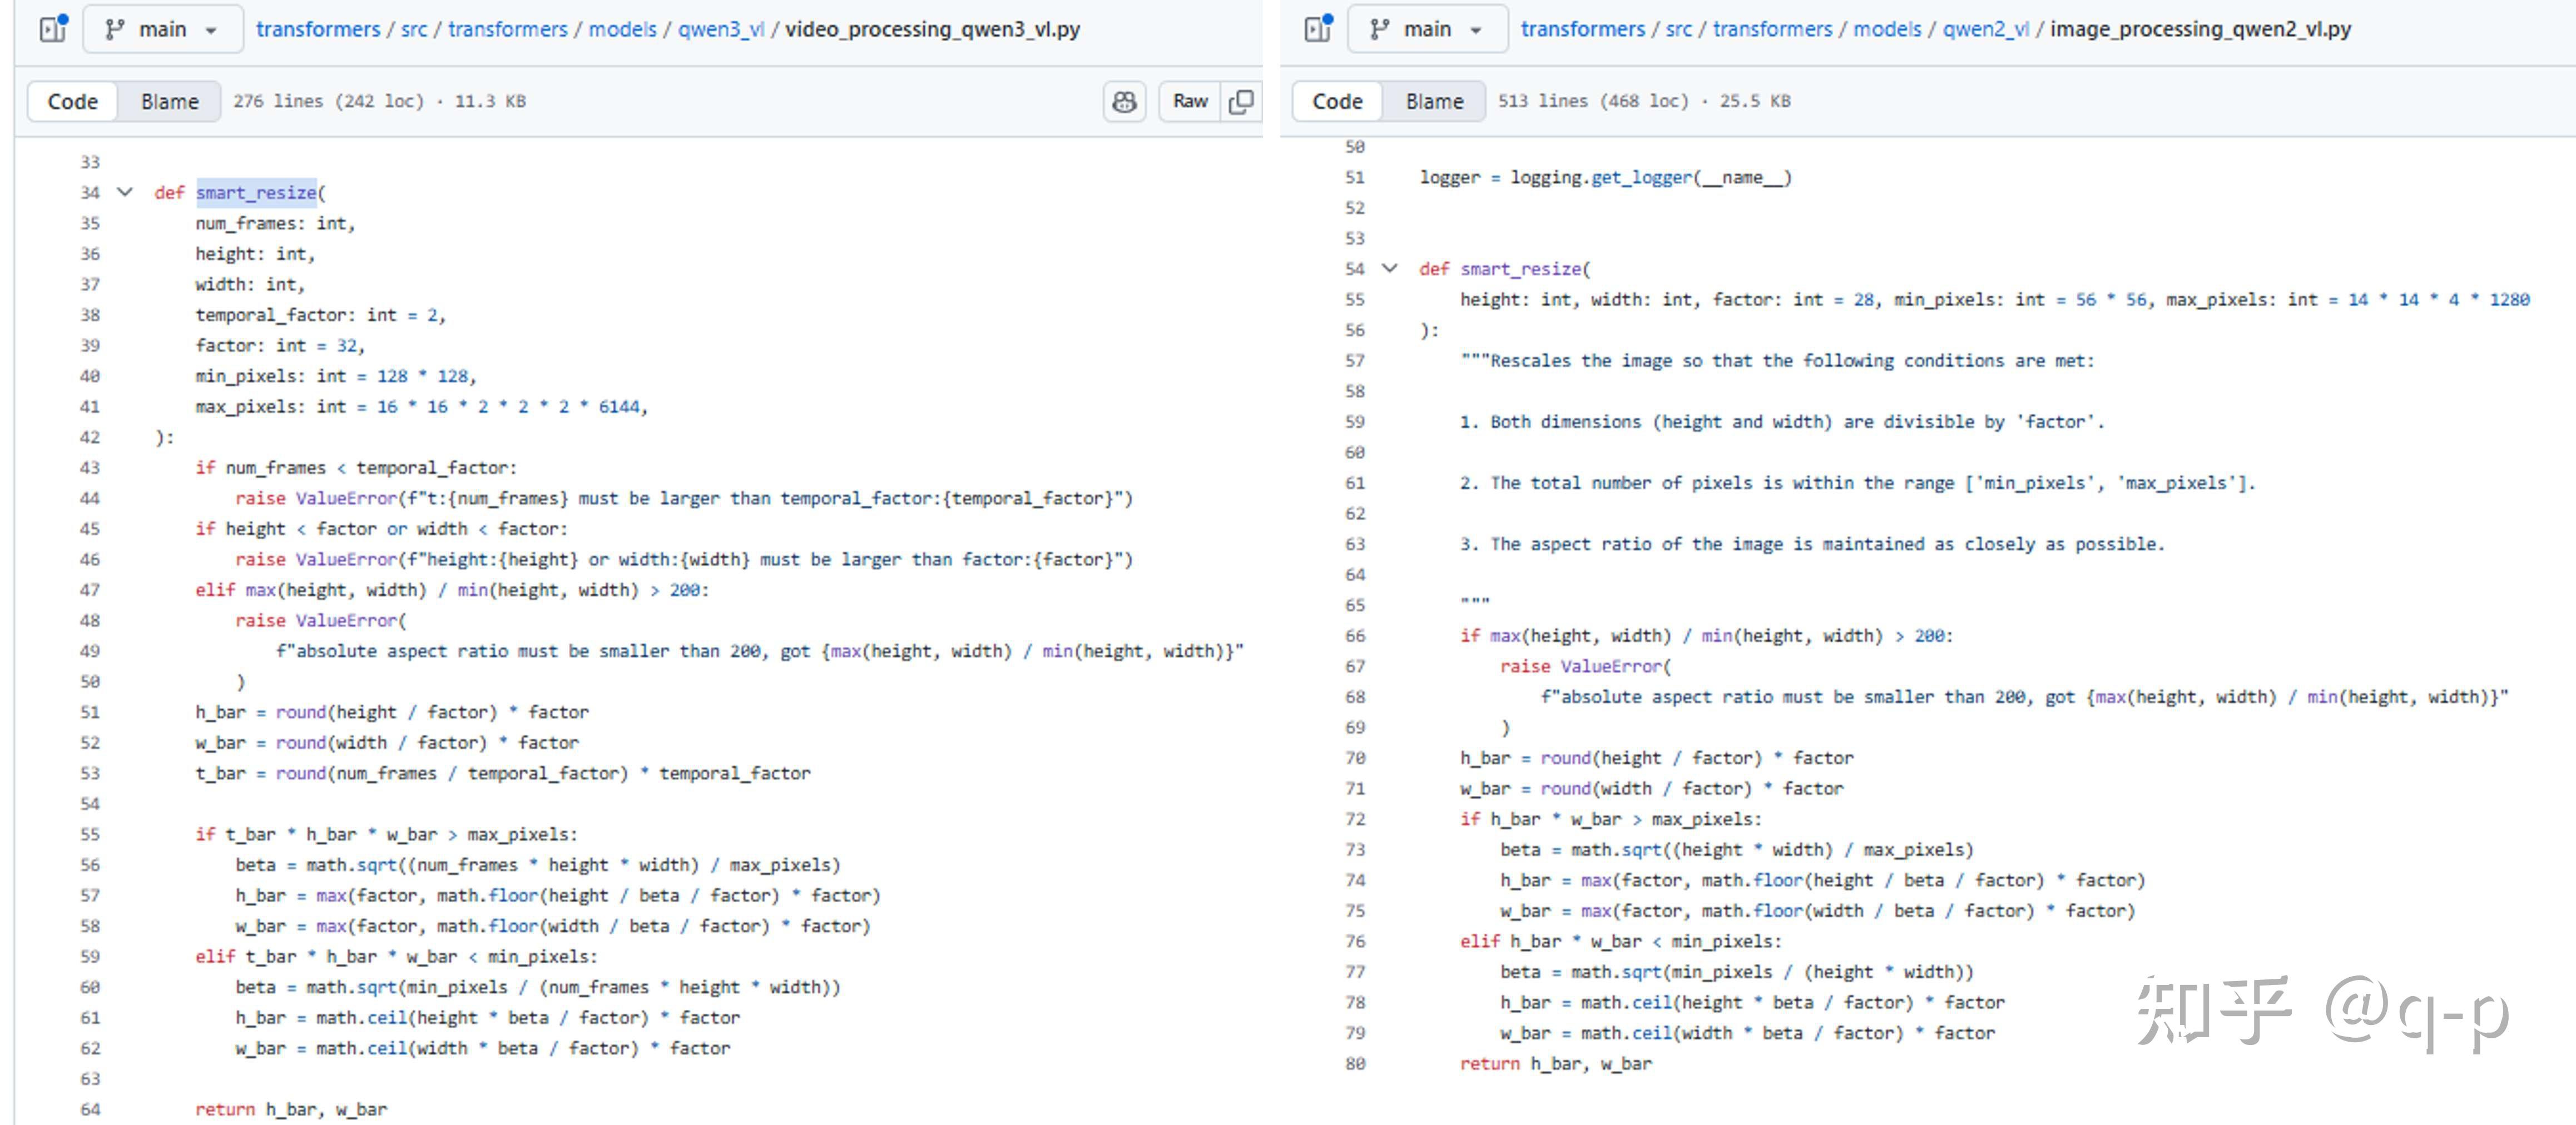Image resolution: width=2576 pixels, height=1125 pixels.
Task: Open qwen2_vl breadcrumb folder link
Action: coord(1985,29)
